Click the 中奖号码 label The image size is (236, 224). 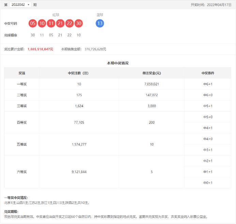point(11,23)
